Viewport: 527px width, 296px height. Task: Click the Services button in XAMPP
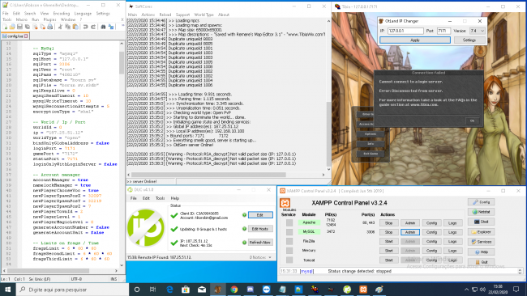pyautogui.click(x=482, y=242)
